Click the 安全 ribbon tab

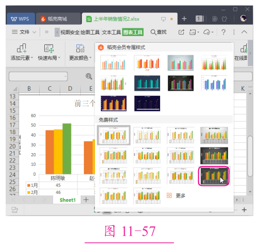[x=75, y=32]
